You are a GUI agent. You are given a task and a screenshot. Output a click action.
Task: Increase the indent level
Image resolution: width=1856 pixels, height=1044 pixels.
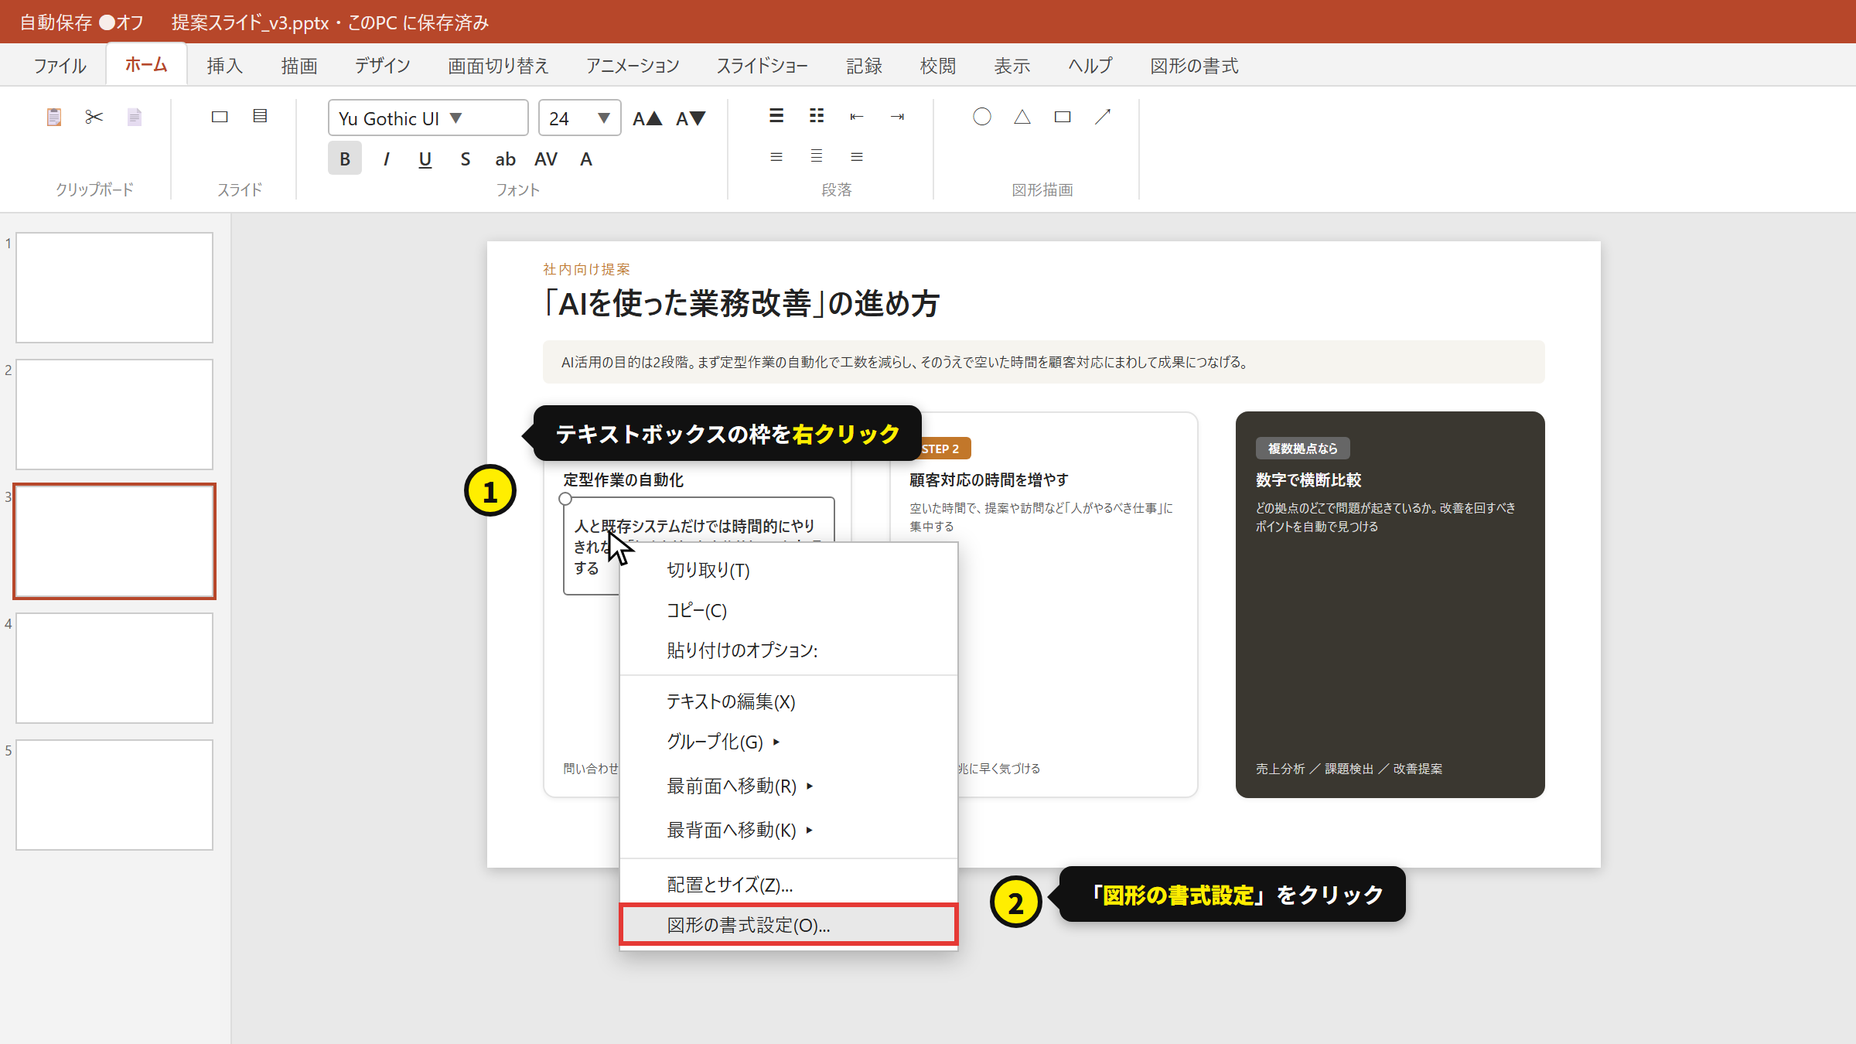[x=897, y=116]
